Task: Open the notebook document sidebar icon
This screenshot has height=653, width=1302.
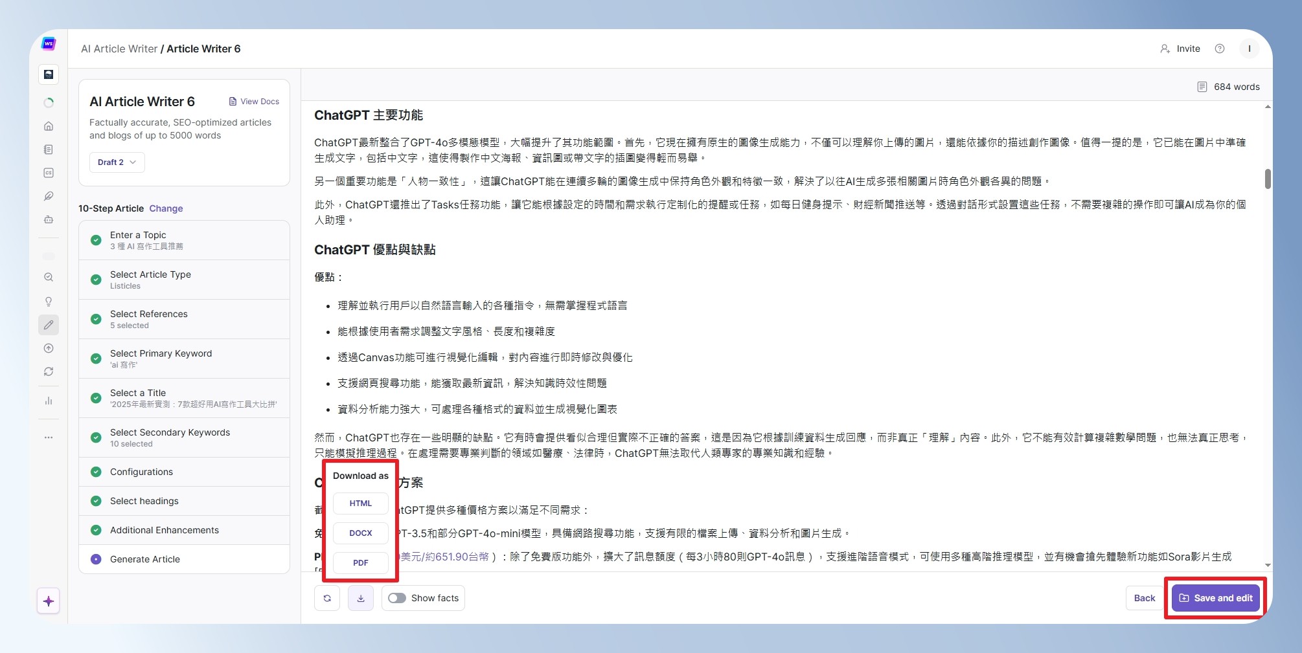Action: pyautogui.click(x=49, y=149)
